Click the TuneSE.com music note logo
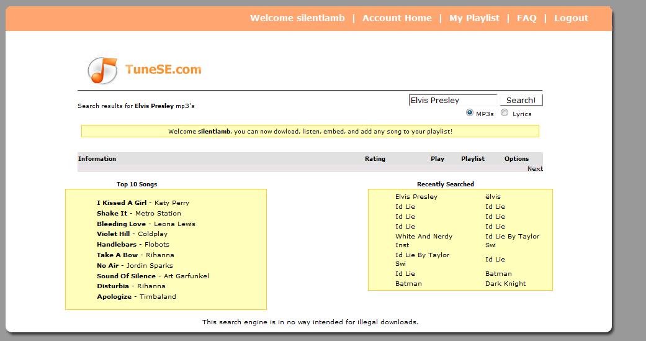Image resolution: width=646 pixels, height=341 pixels. point(102,71)
